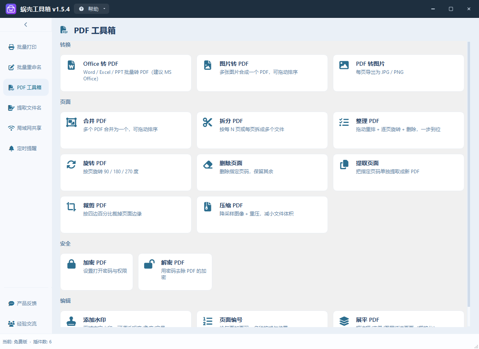The height and width of the screenshot is (349, 479).
Task: Click the 页面 section heading
Action: (x=65, y=102)
